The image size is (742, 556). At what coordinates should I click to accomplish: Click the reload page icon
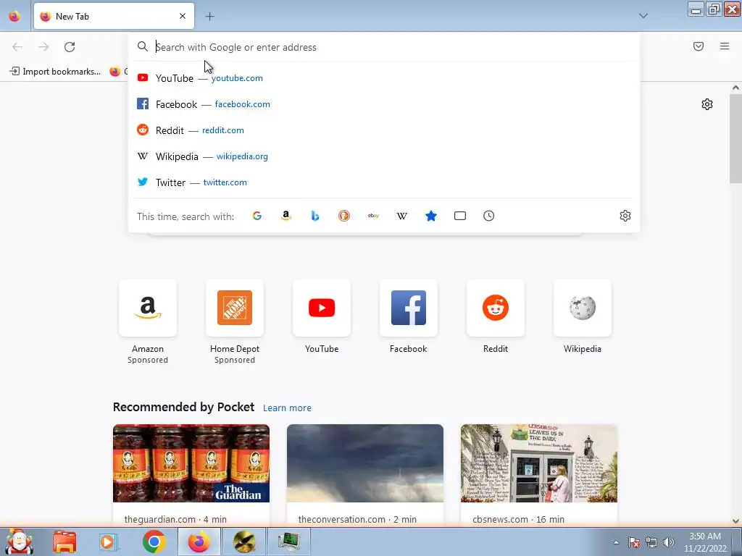tap(70, 47)
